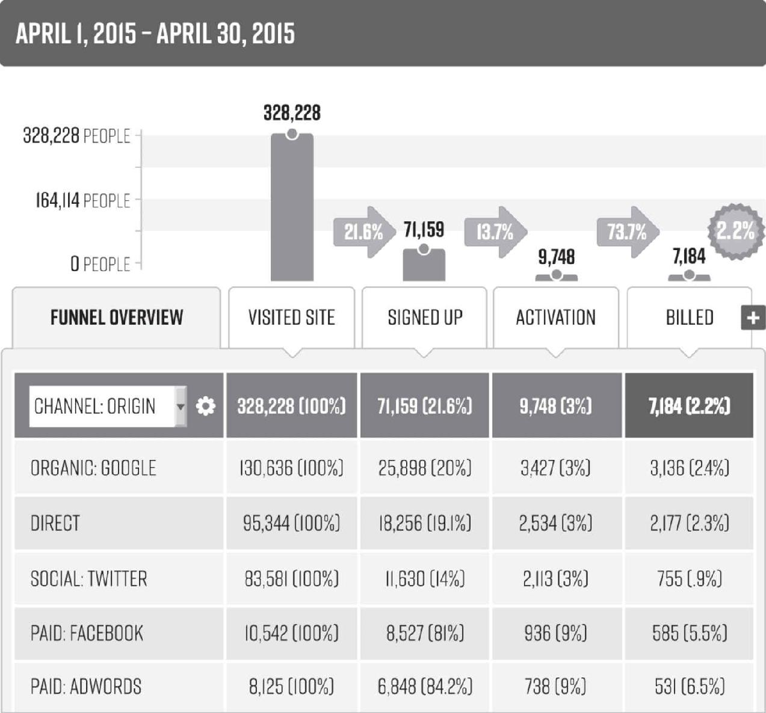
Task: Add a funnel step with plus icon
Action: [753, 317]
